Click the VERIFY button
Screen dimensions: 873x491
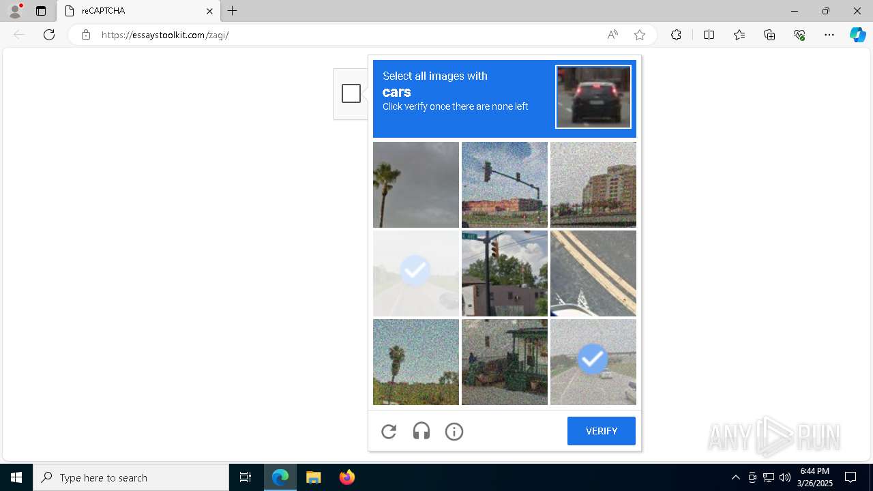(602, 431)
